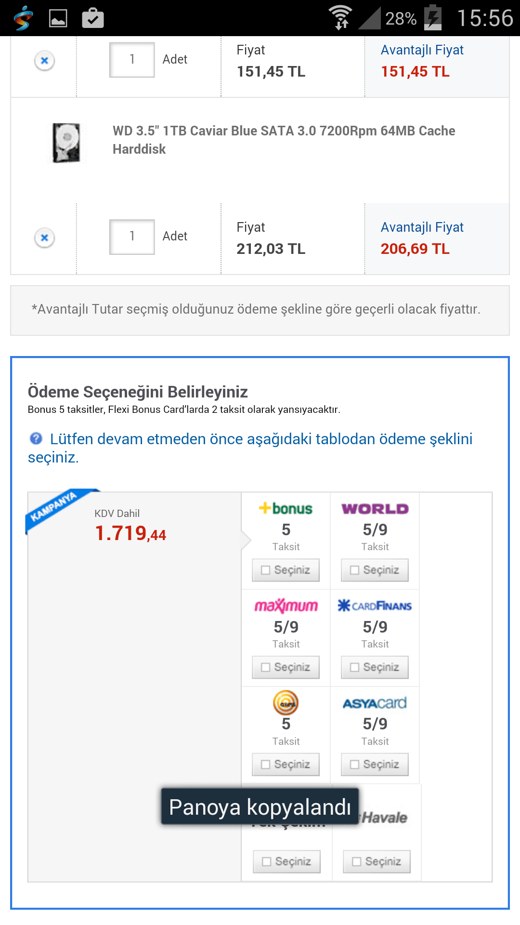This screenshot has height=925, width=520.
Task: Tap the CardFinans card logo
Action: click(375, 606)
